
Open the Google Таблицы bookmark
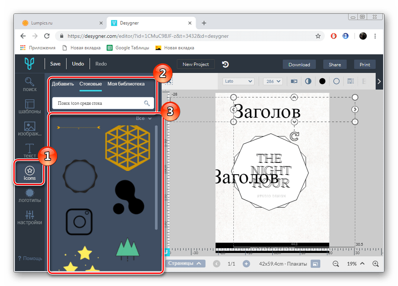click(128, 48)
